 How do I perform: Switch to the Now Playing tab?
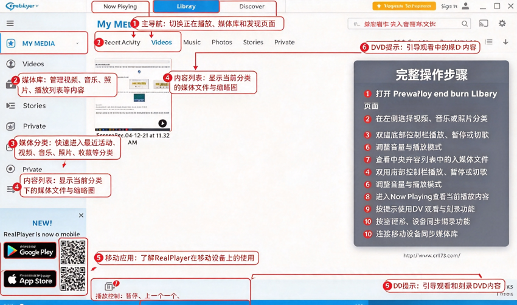120,7
